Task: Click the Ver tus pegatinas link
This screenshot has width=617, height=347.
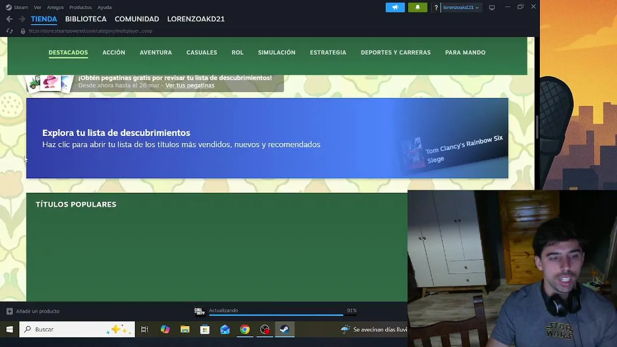Action: pyautogui.click(x=190, y=85)
